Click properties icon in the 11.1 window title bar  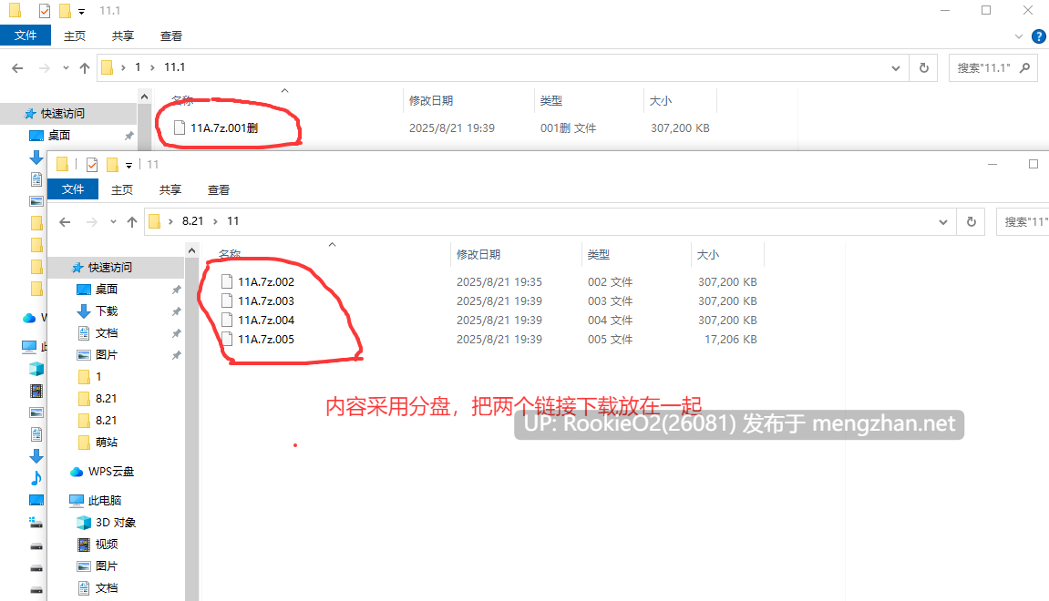(x=44, y=11)
